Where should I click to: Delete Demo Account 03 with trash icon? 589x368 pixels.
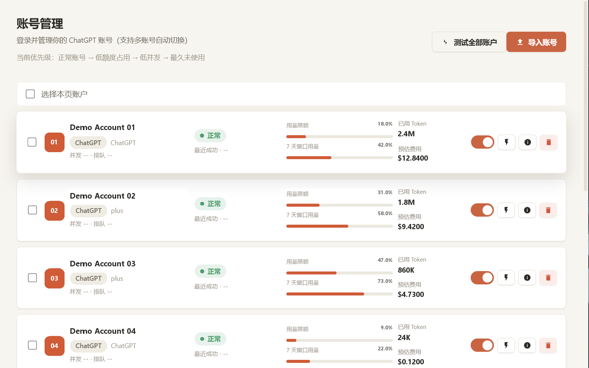pos(548,278)
